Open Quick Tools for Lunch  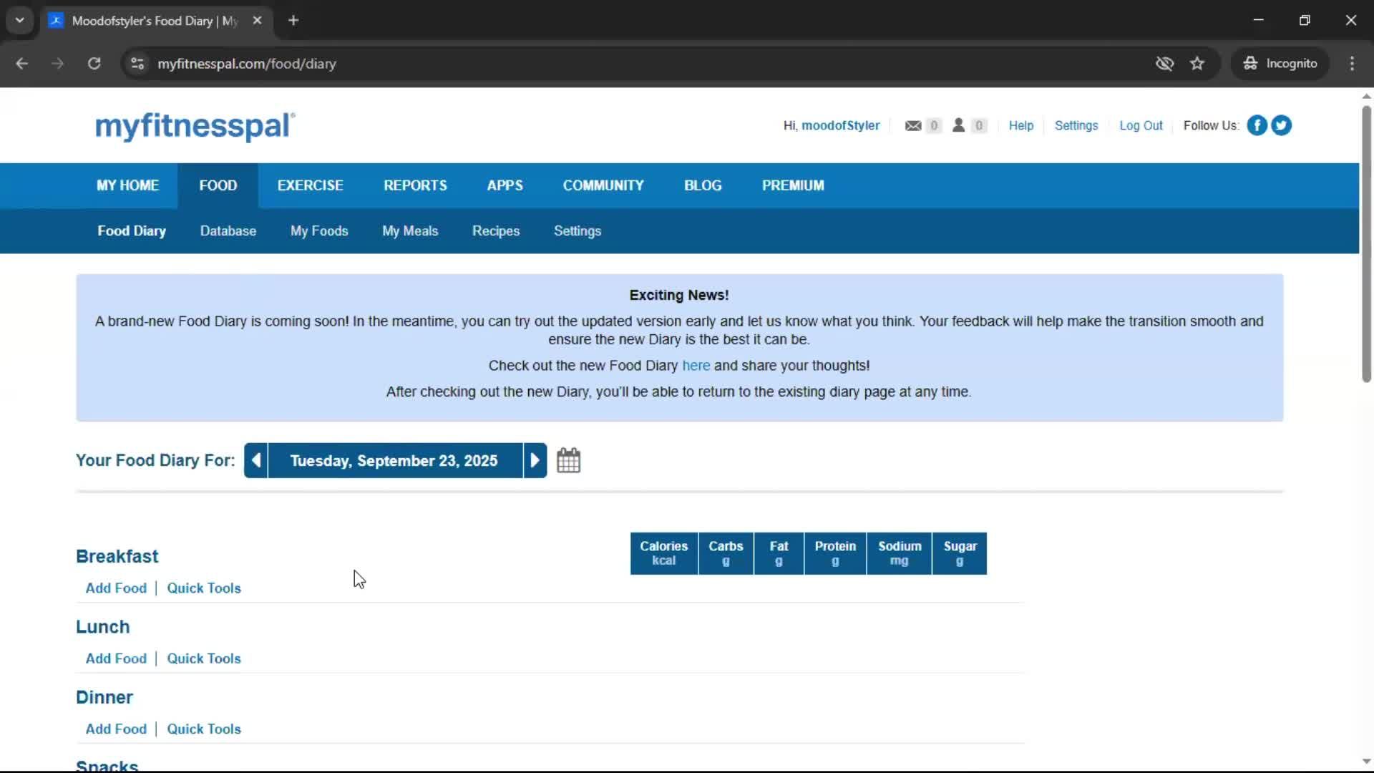(x=204, y=658)
